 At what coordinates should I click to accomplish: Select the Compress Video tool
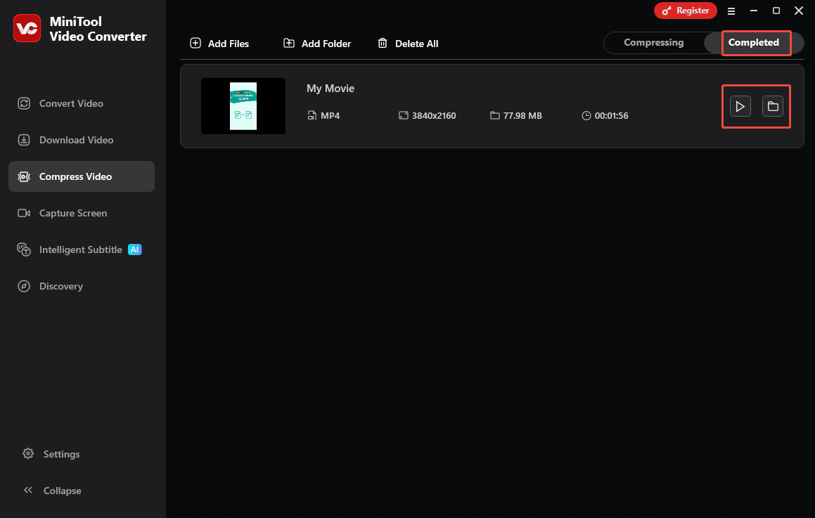click(x=76, y=176)
